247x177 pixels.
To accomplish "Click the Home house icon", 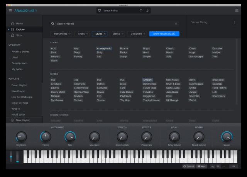I will click(x=13, y=24).
